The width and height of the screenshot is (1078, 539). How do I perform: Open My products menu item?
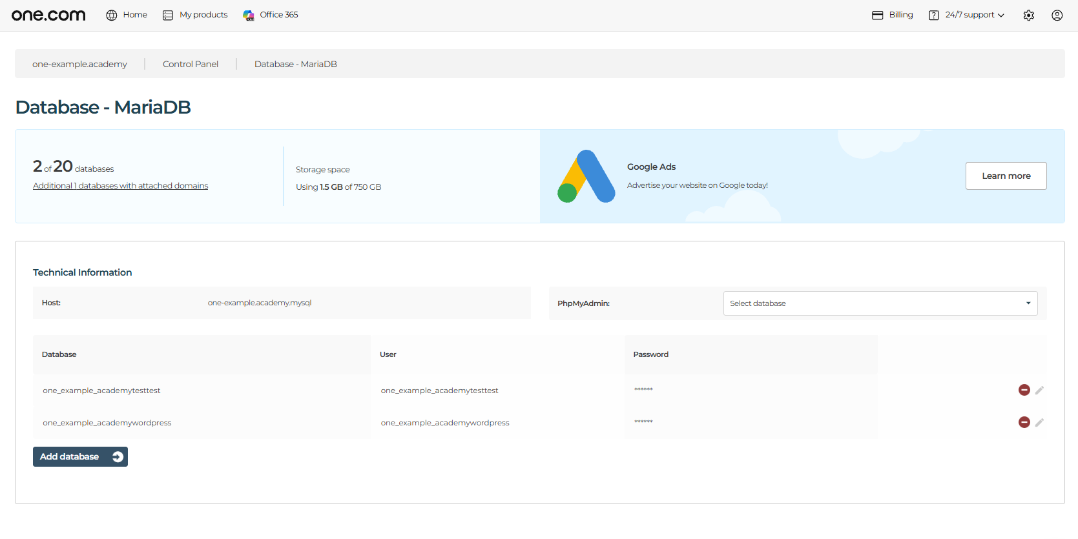195,15
